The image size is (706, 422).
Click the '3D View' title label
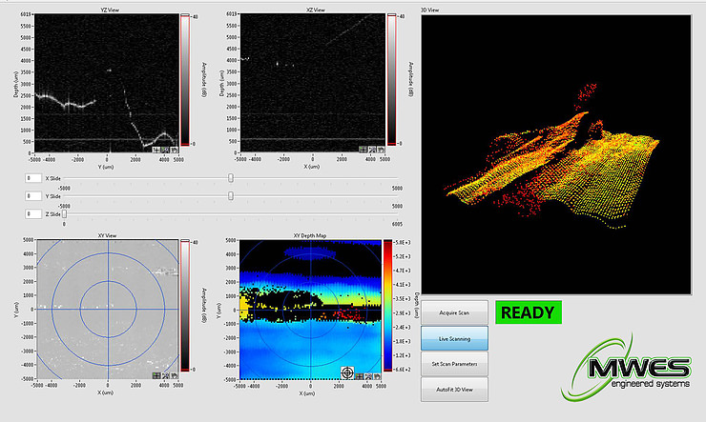point(430,10)
